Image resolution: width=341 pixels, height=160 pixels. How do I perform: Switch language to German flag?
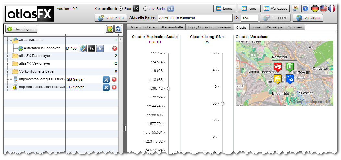pyautogui.click(x=315, y=9)
